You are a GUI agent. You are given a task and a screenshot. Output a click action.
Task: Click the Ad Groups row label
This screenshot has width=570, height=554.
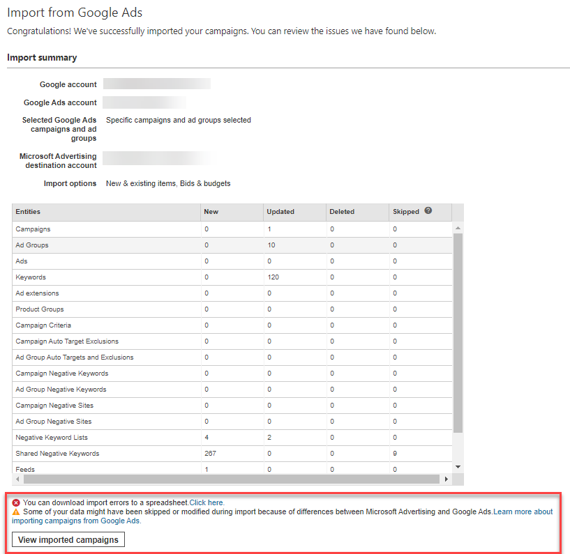point(32,245)
